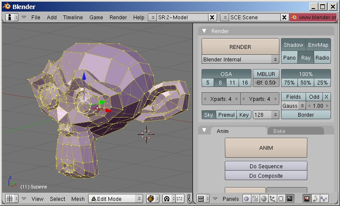The image size is (340, 206).
Task: Click the 3D View window type icon
Action: point(9,199)
